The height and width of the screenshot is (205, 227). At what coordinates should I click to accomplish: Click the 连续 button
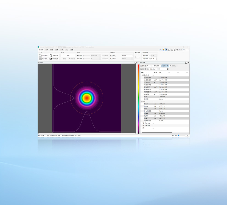68,56
